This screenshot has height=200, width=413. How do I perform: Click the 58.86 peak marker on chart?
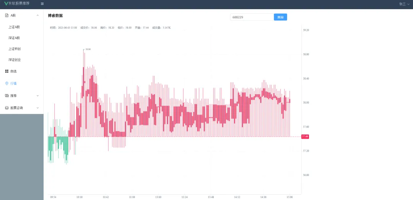[88, 50]
